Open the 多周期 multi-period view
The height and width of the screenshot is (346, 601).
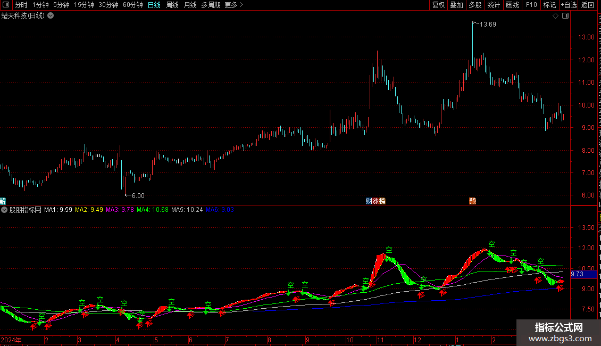point(211,5)
